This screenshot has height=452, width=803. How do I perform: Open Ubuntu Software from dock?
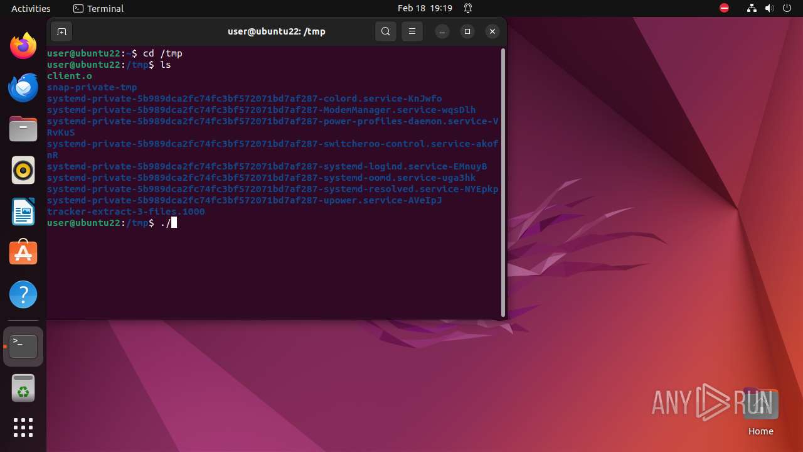pos(23,254)
